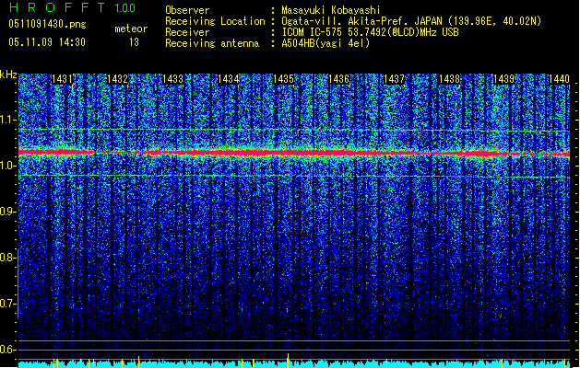Click frequency axis label 0.8
Screen dimensions: 580x368
point(7,258)
